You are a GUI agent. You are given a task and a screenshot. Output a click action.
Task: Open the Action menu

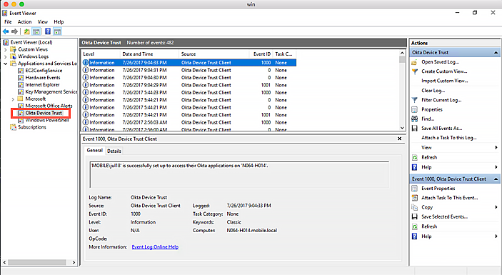[25, 21]
